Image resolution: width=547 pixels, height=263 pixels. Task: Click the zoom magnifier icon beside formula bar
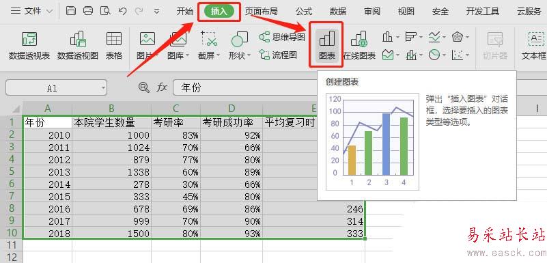pos(143,87)
